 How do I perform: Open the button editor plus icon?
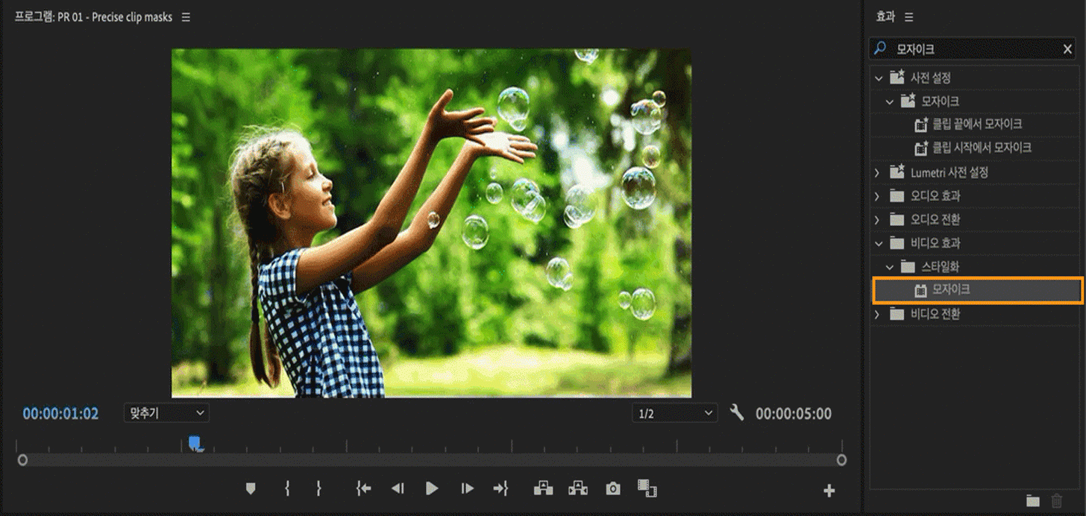829,491
